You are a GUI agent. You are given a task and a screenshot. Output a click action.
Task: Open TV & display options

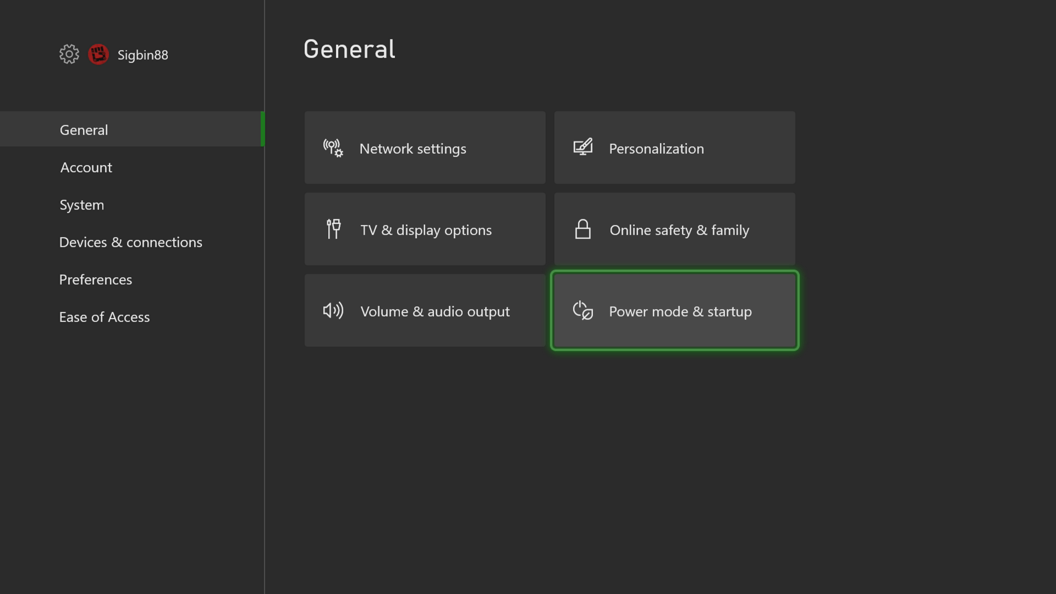[425, 229]
